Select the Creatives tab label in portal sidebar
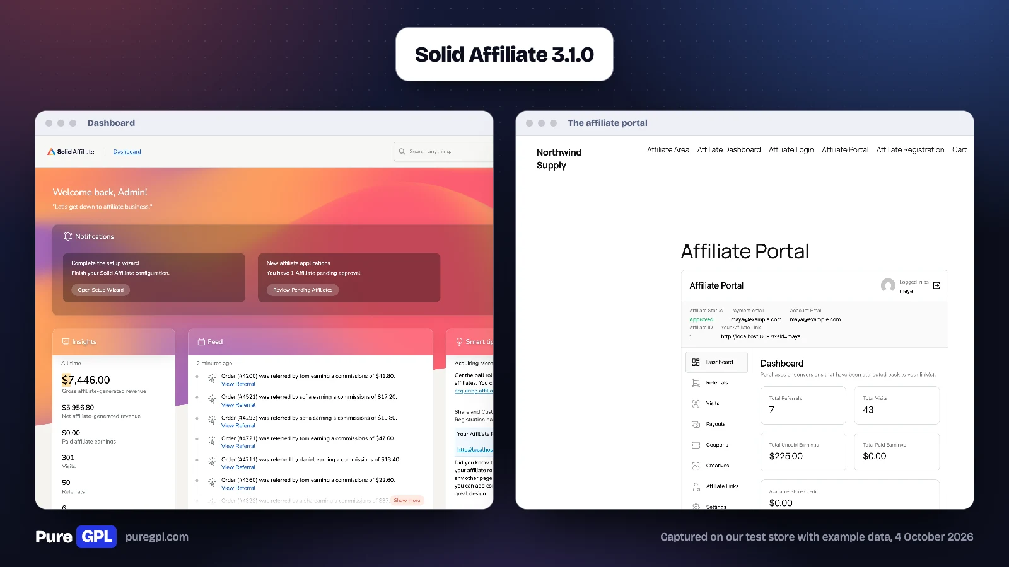This screenshot has width=1009, height=567. click(x=718, y=466)
